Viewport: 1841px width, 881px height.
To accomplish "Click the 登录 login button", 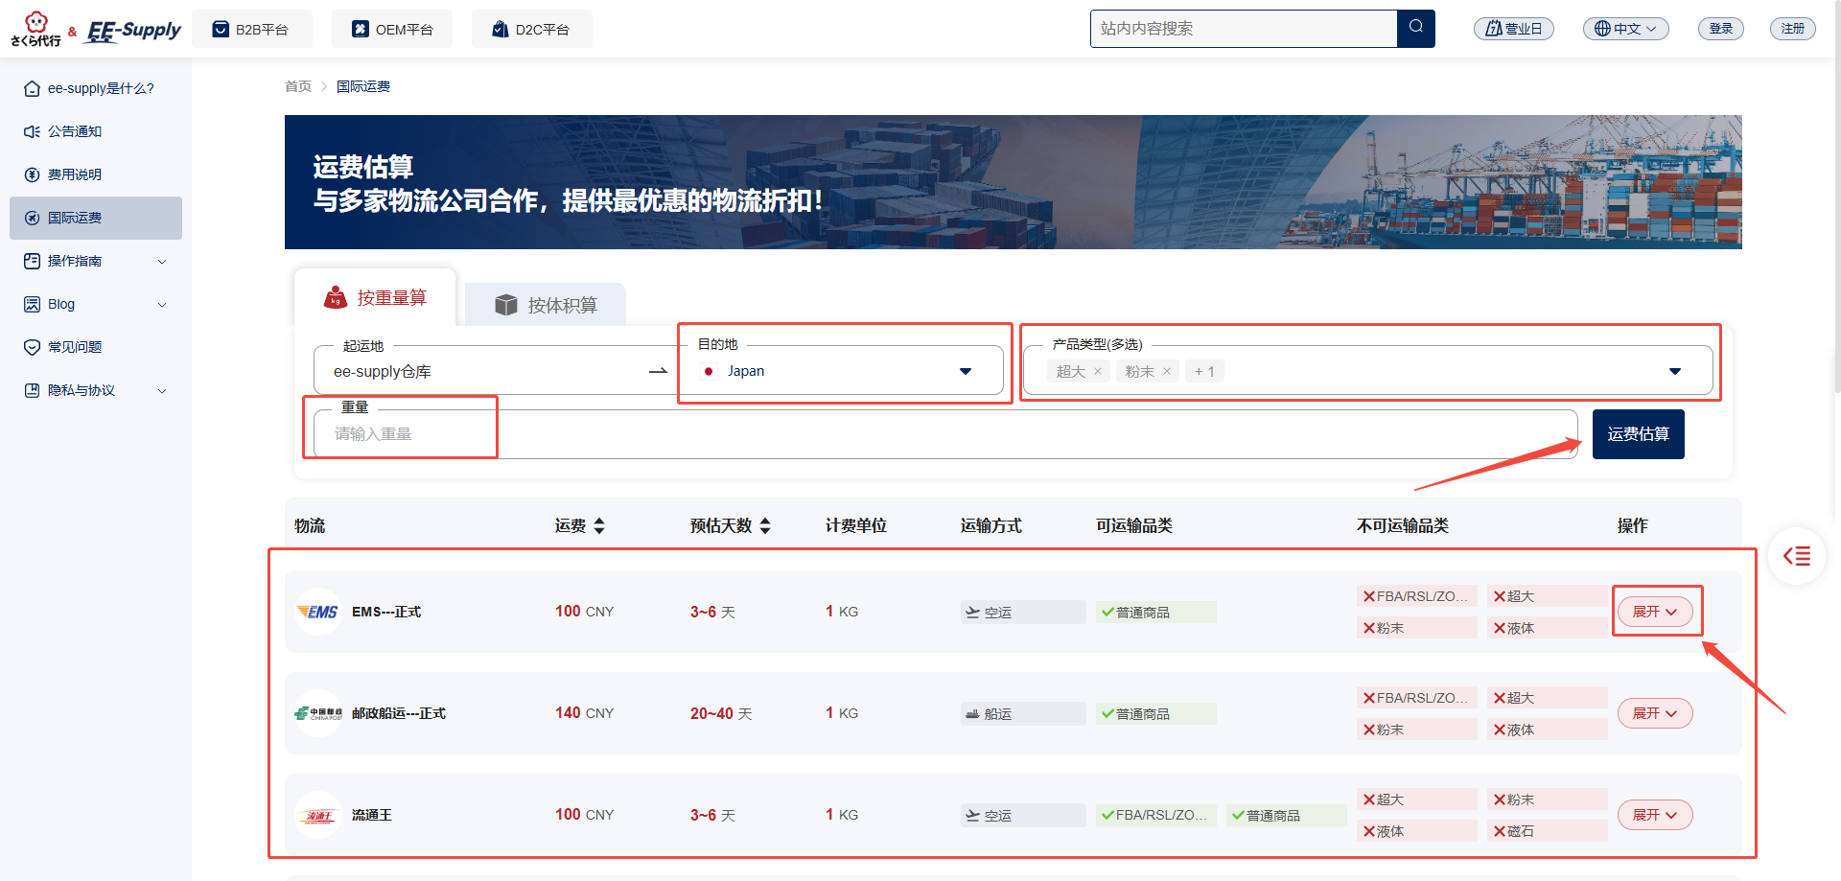I will (x=1721, y=29).
